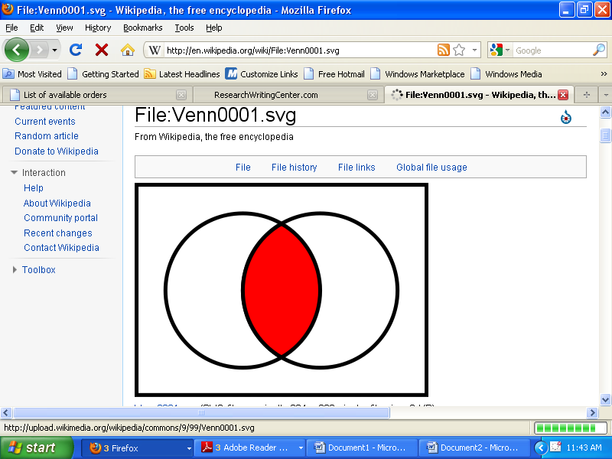This screenshot has height=459, width=612.
Task: Click the Firefox back arrow button
Action: [x=17, y=50]
